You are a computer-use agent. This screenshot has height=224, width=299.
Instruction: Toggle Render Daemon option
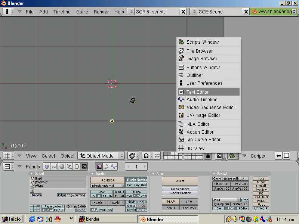tap(180, 193)
